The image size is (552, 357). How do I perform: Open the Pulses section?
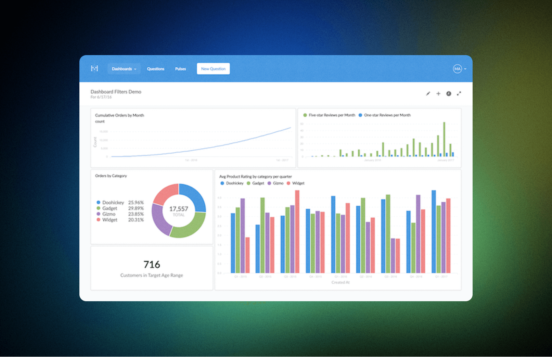tap(180, 69)
